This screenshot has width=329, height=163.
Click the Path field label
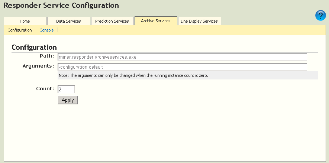pos(47,56)
